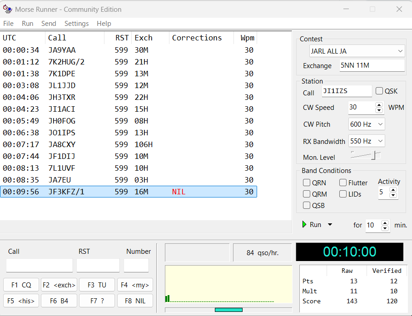Viewport: 412px width, 316px height.
Task: Click the Mon. Level slider thumb
Action: pyautogui.click(x=373, y=155)
